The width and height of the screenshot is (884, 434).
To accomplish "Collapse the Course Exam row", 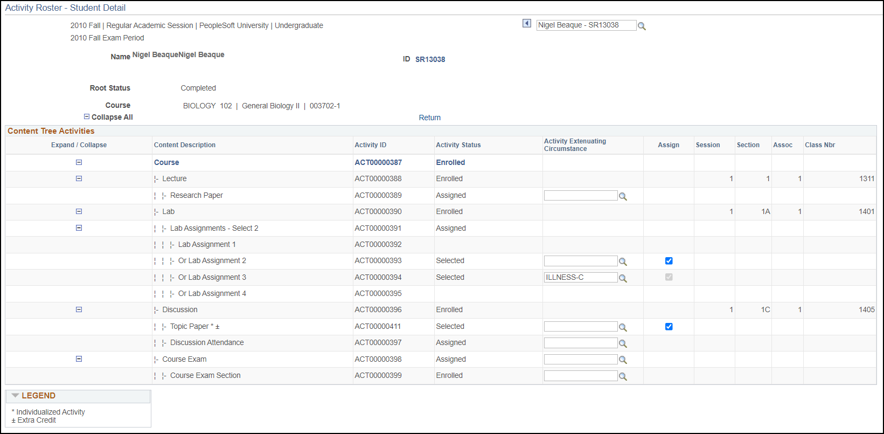I will (x=79, y=359).
